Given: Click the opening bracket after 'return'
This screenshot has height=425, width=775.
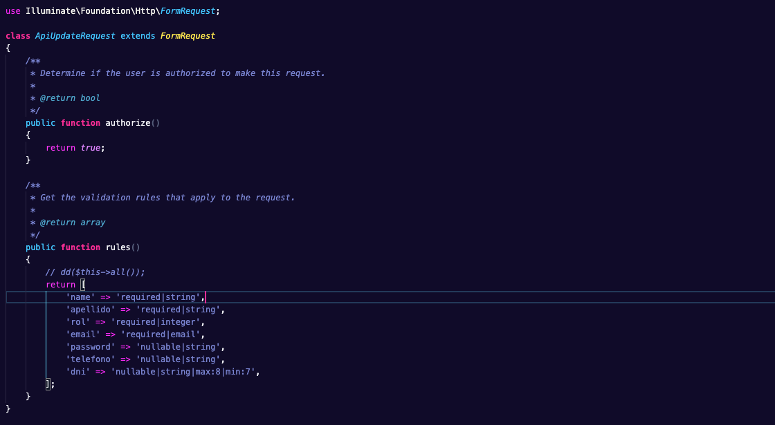Looking at the screenshot, I should 83,285.
